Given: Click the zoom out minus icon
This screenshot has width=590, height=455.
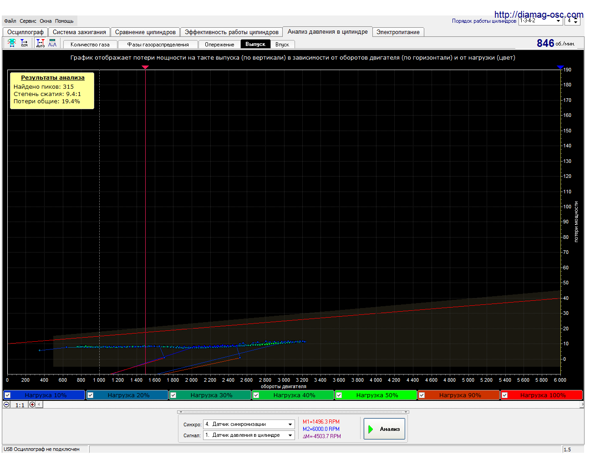Looking at the screenshot, I should tap(7, 404).
